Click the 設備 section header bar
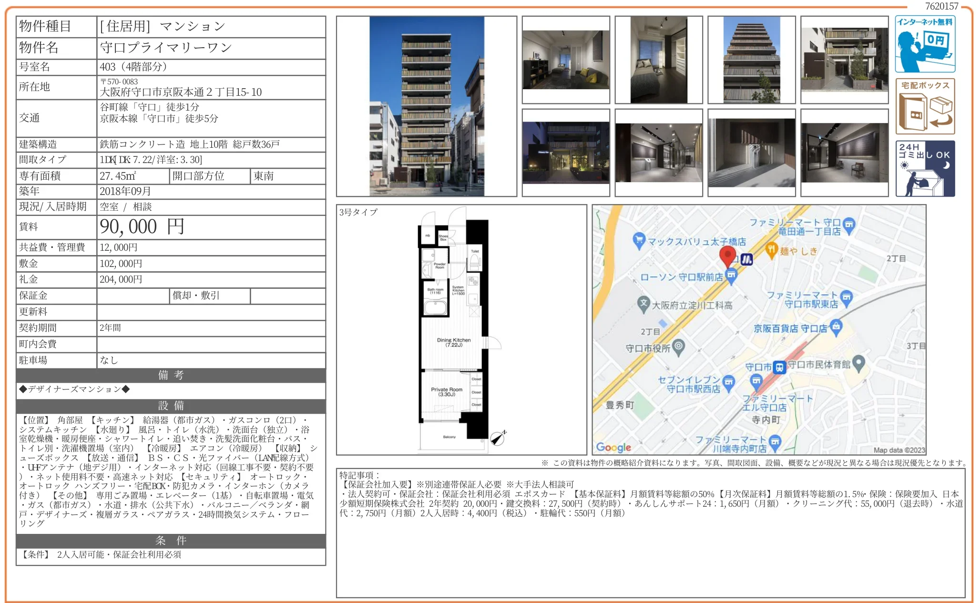Viewport: 980px width, 603px height. click(171, 406)
